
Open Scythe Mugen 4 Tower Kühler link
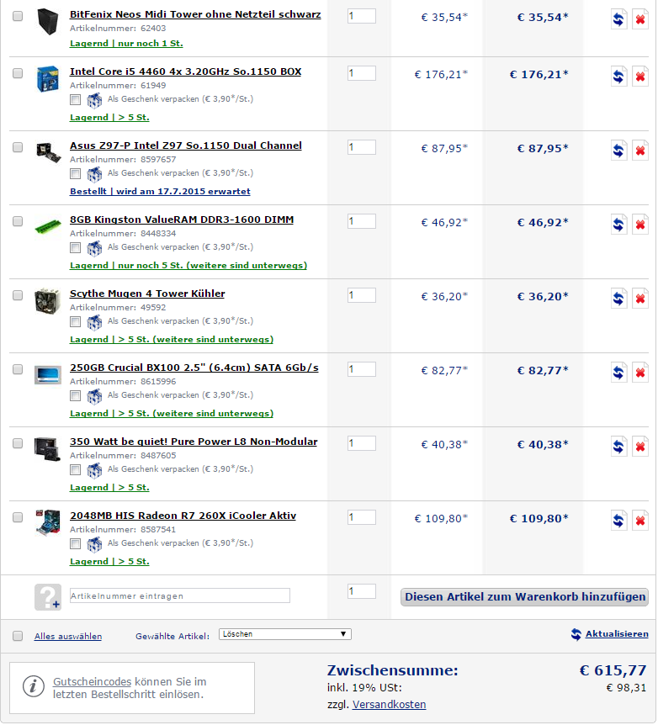coord(147,294)
